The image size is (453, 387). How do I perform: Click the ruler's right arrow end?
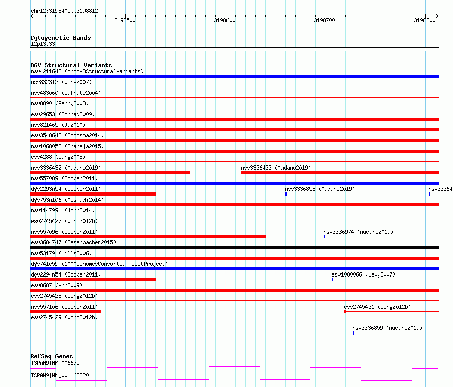437,16
